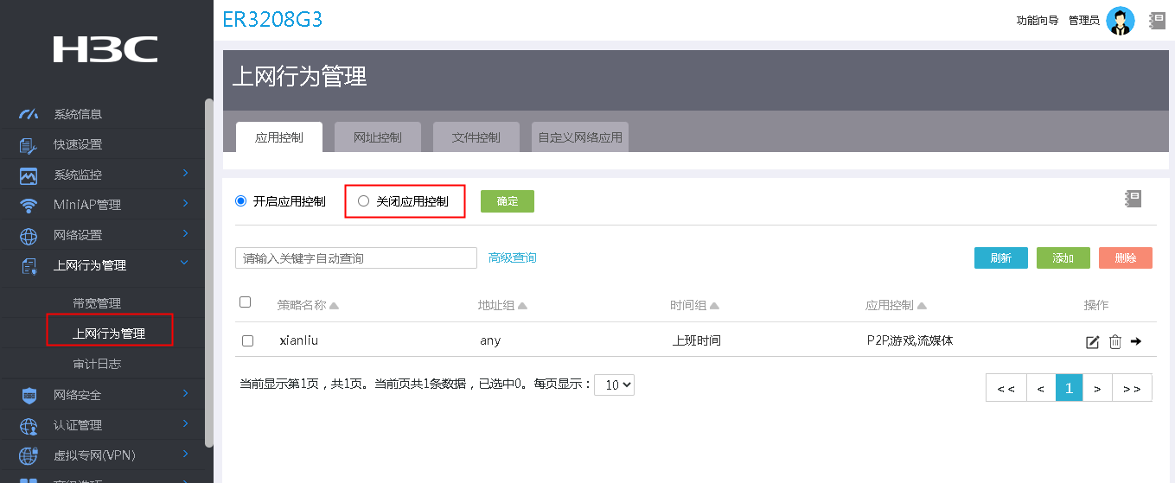
Task: Go to first page button <<
Action: pyautogui.click(x=1006, y=388)
